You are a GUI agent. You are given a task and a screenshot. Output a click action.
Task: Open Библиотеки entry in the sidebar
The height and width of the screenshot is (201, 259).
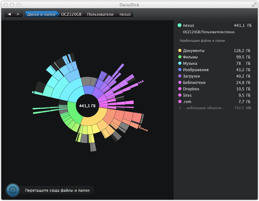(194, 82)
